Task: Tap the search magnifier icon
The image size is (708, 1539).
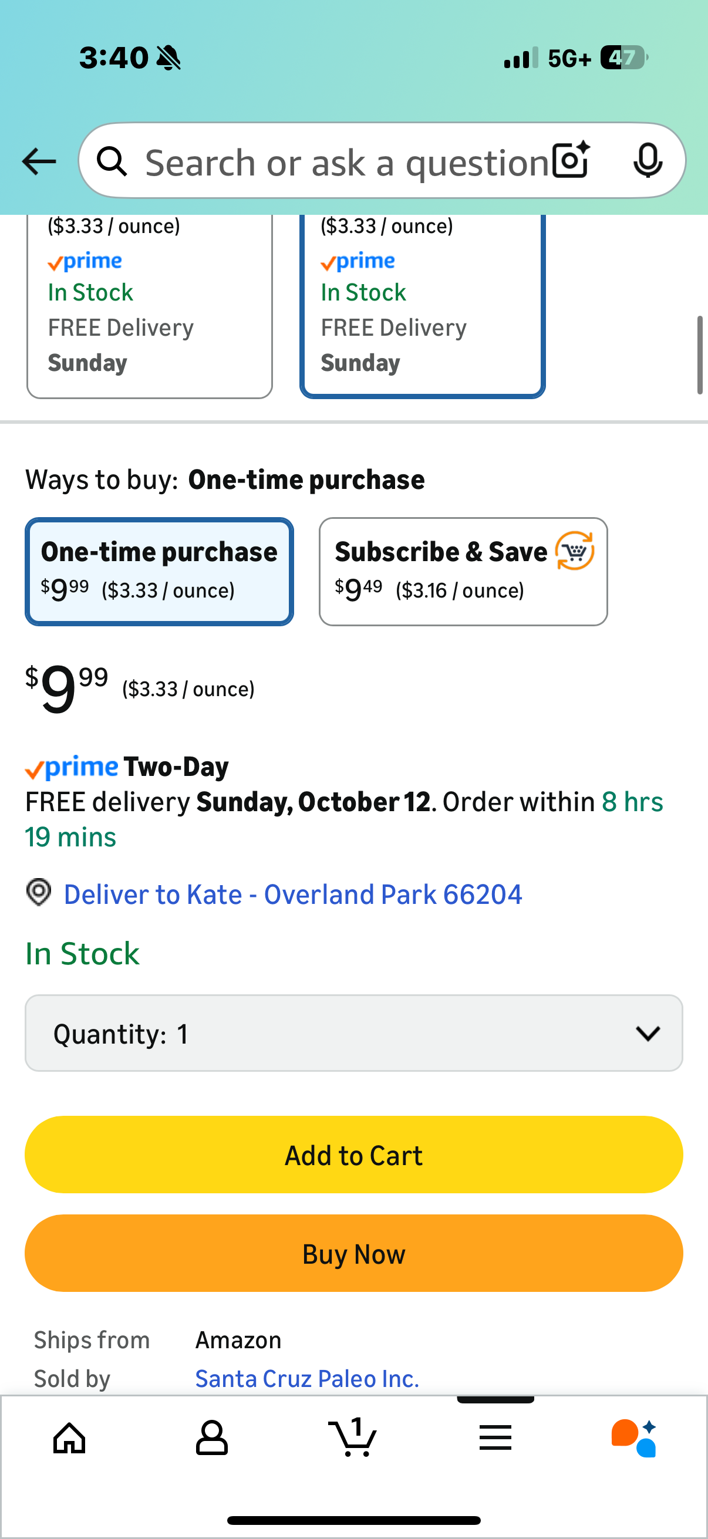Action: point(112,161)
